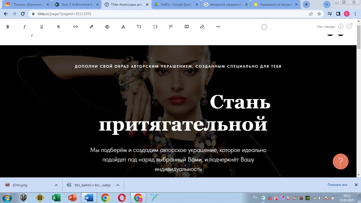361x203 pixels.
Task: Share this page via share icon
Action: coord(311,14)
